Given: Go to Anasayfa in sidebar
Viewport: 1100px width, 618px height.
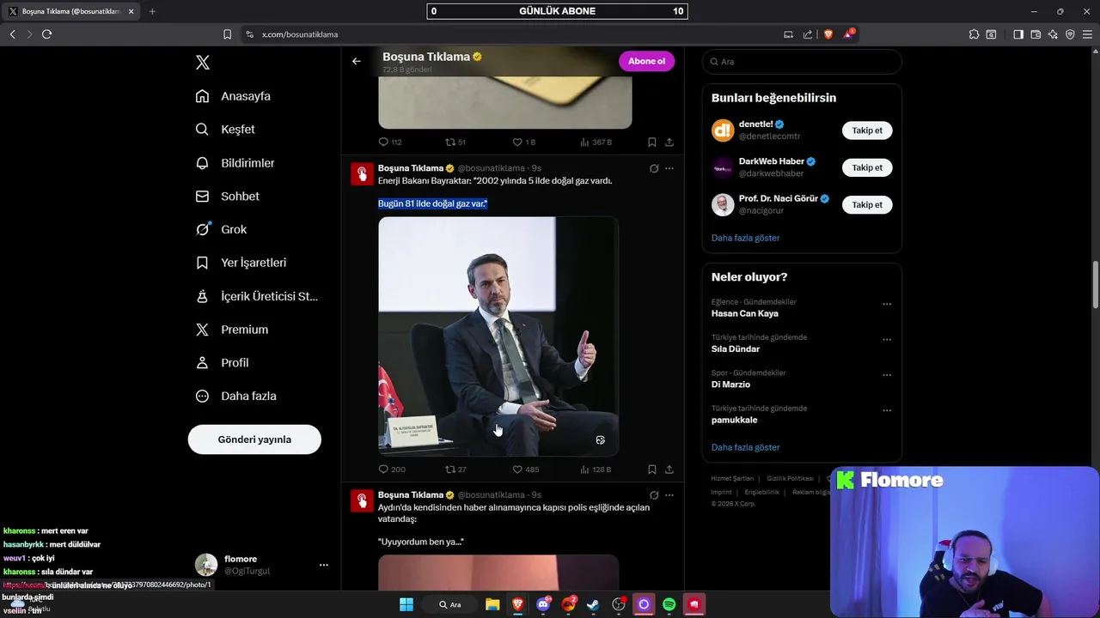Looking at the screenshot, I should click(233, 96).
